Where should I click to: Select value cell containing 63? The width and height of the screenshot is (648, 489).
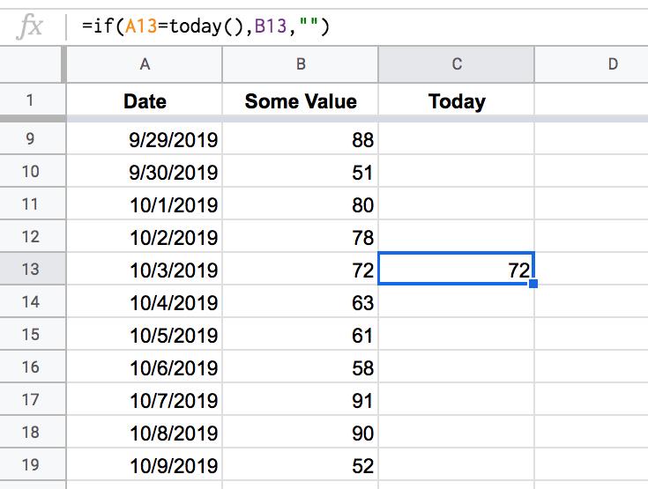[301, 302]
